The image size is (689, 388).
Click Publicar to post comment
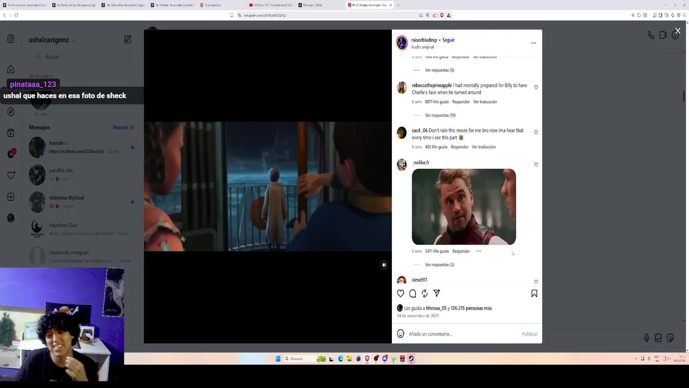point(530,334)
